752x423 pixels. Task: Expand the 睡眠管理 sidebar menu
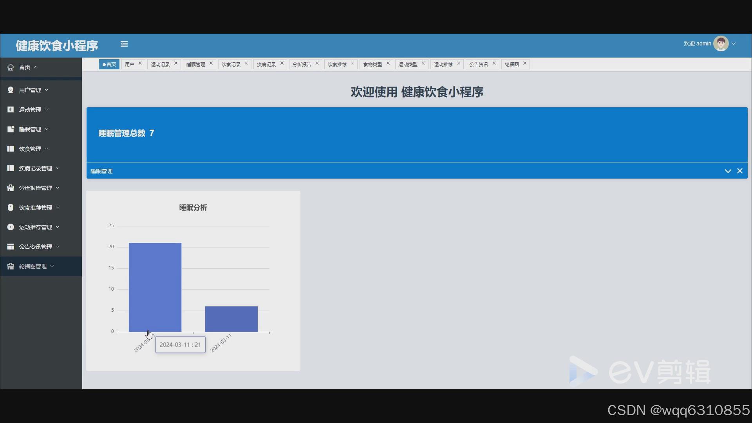pyautogui.click(x=41, y=129)
